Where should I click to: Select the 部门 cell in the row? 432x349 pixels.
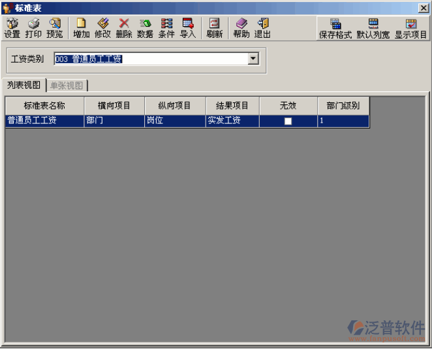tap(114, 121)
